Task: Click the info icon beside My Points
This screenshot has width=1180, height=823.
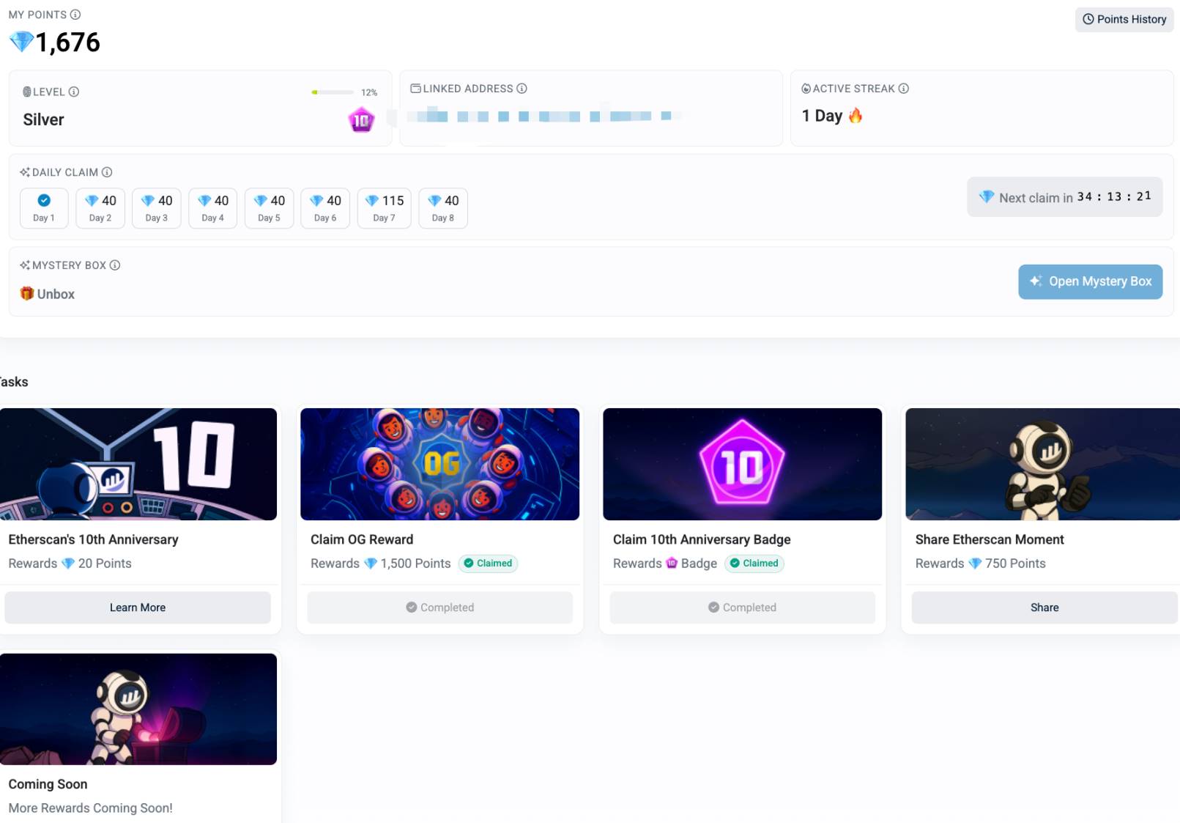Action: (75, 15)
